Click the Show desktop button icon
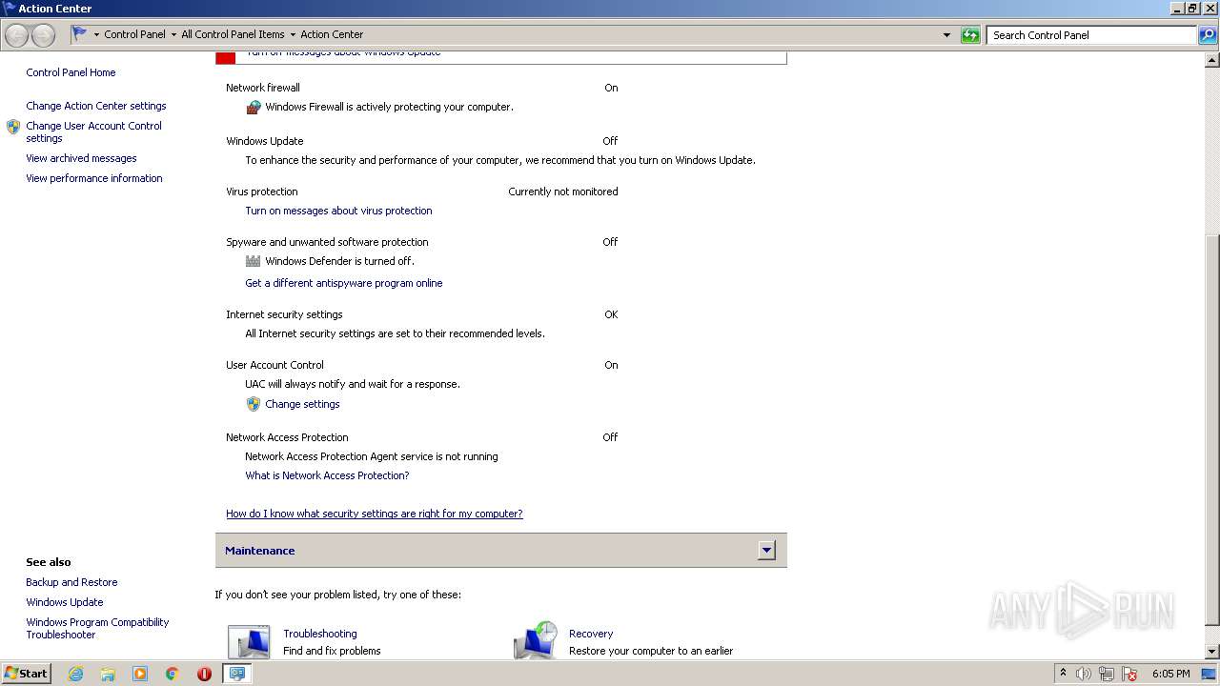 tap(1209, 674)
